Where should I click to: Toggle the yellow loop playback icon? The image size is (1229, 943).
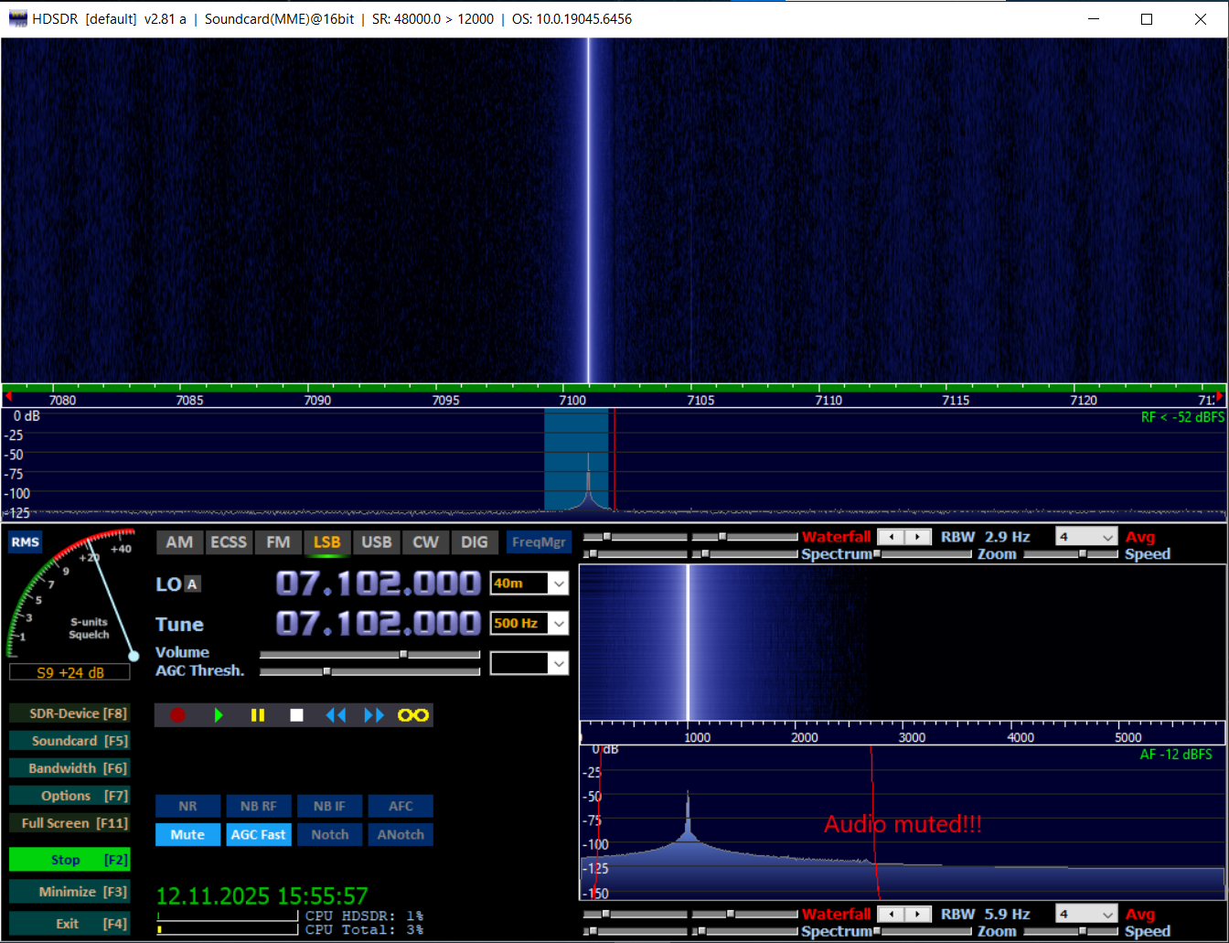coord(413,715)
